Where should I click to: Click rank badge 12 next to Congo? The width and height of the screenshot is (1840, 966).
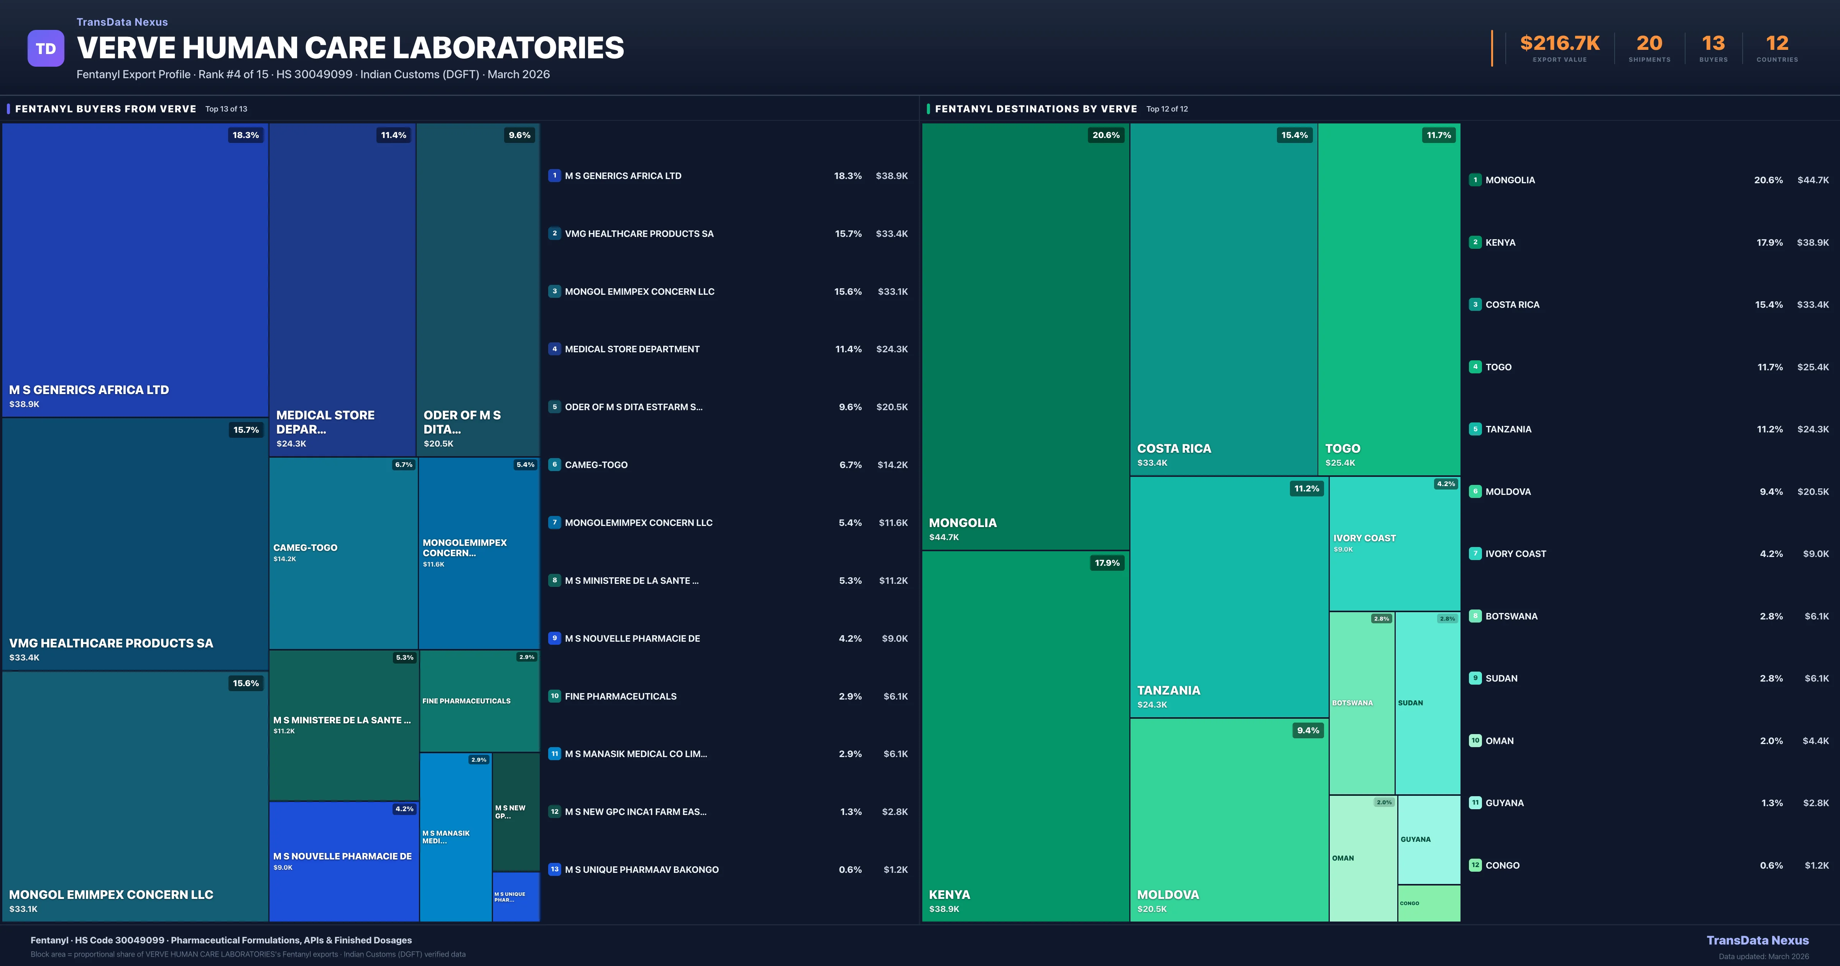coord(1475,865)
